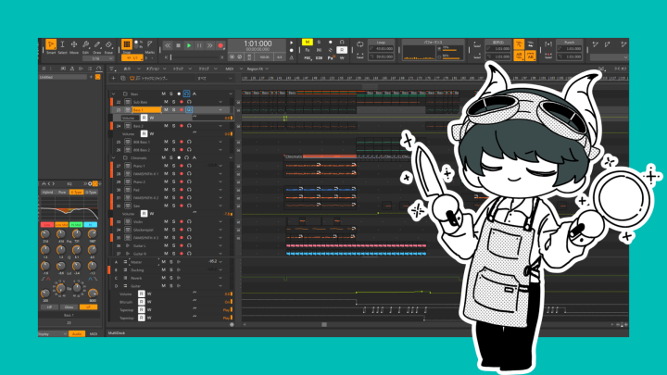Toggle the yellow global Mute button
This screenshot has height=375, width=667.
(308, 42)
